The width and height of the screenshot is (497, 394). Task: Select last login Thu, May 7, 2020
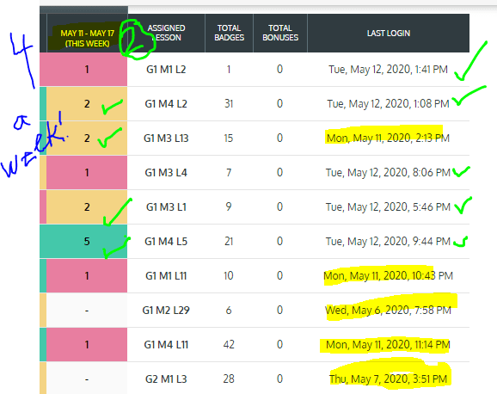point(389,379)
